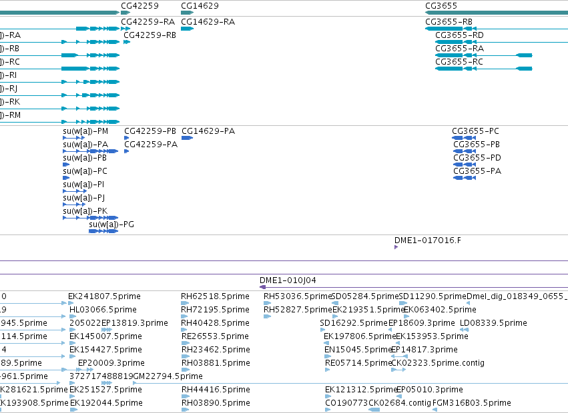The image size is (568, 413).
Task: Click the su(w[a])-PM protein feature
Action: tap(74, 138)
